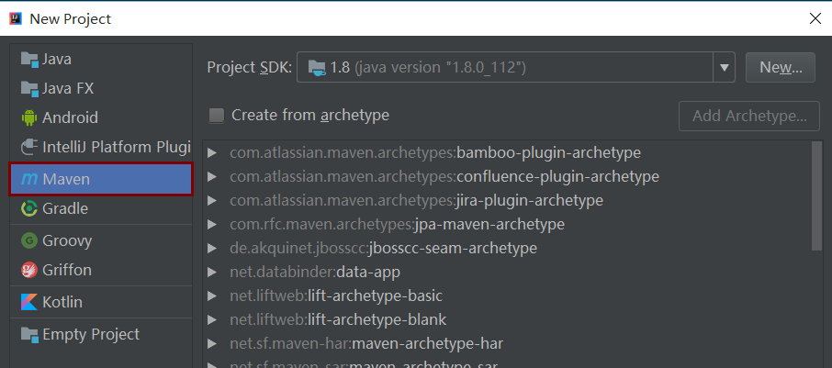Select the maven-archetype-har row text
This screenshot has height=368, width=832.
click(366, 343)
